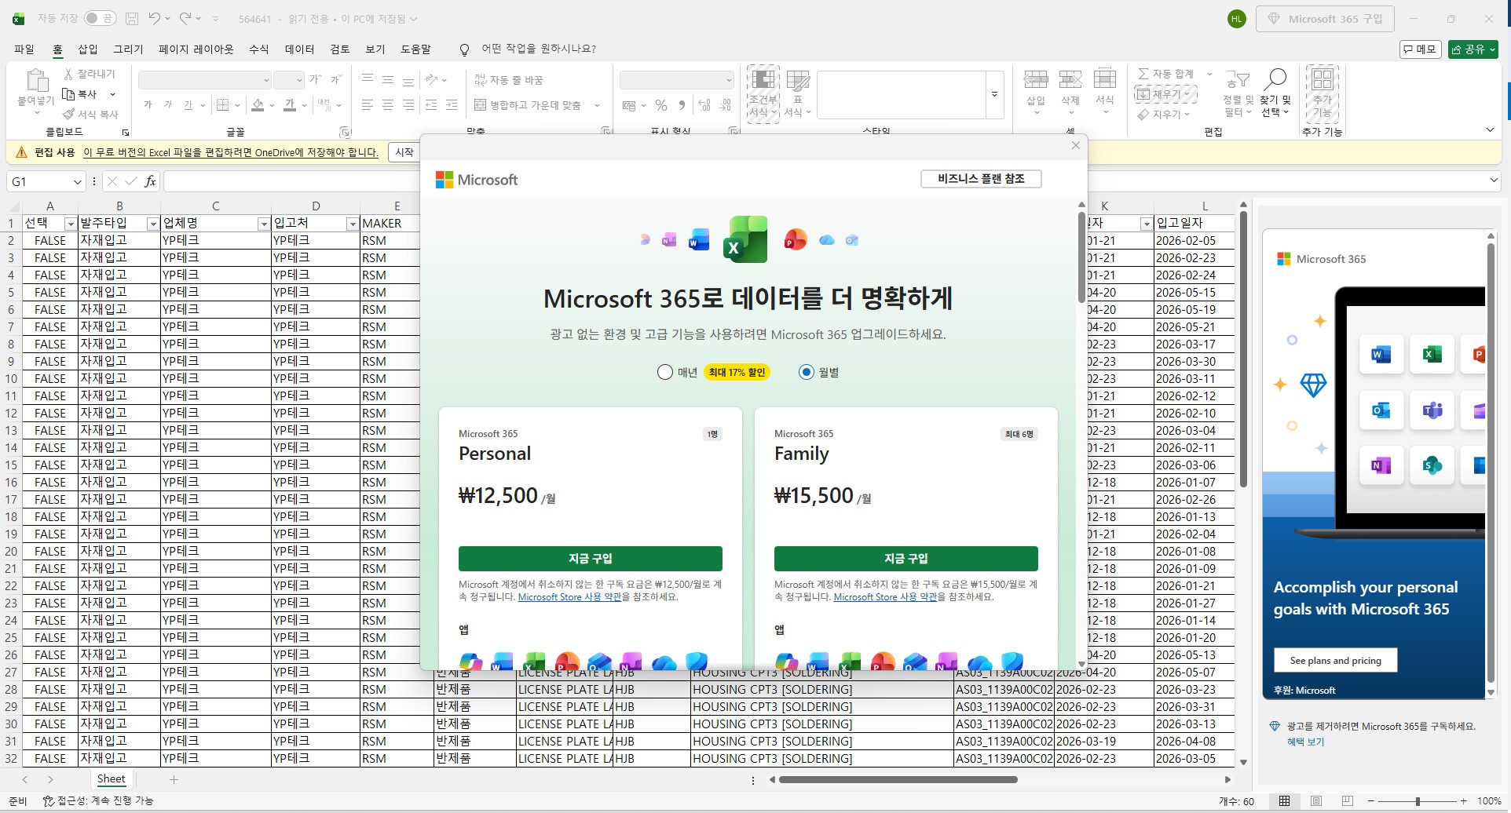Click Buy Now (지금 구입) for Family plan
The height and width of the screenshot is (813, 1511).
click(x=906, y=559)
